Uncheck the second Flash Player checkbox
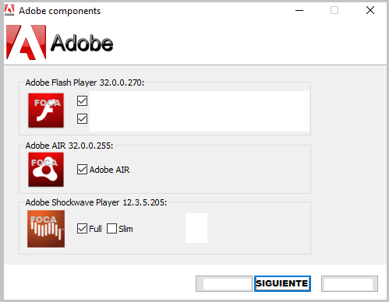The height and width of the screenshot is (302, 389). [82, 119]
